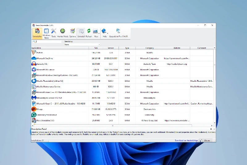
Task: Click vertical scrollbar down arrow
Action: tap(215, 123)
